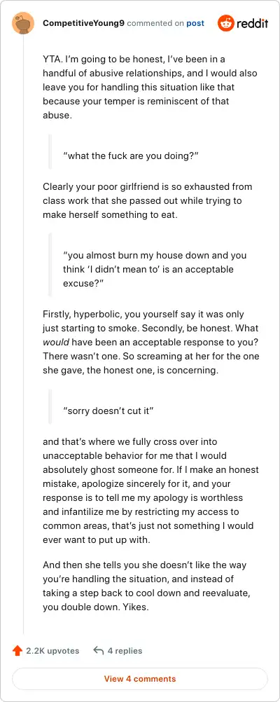
Task: Click the paragraph beginning with "YTA"
Action: [x=150, y=87]
